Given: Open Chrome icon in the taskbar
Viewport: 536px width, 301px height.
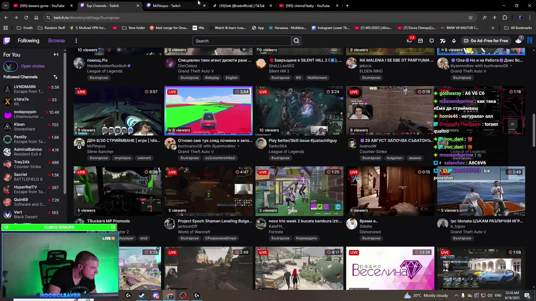Looking at the screenshot, I should click(x=170, y=296).
